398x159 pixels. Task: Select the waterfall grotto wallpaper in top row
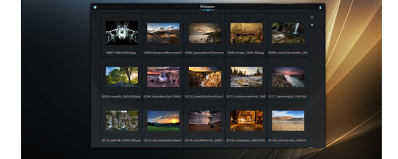[x=288, y=33]
